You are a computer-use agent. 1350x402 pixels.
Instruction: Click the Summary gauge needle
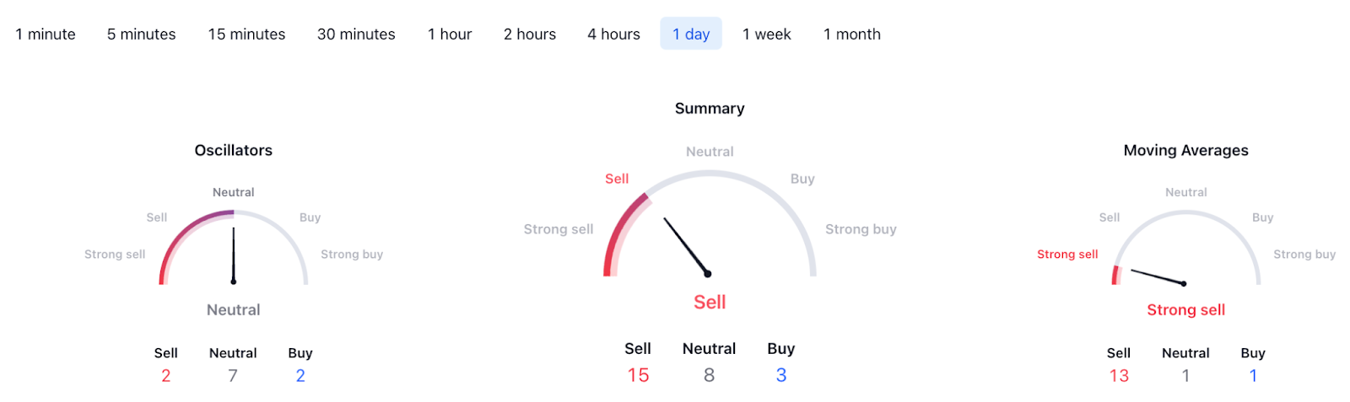(x=686, y=246)
